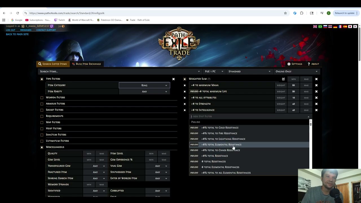Click the Relaunch to update button
361x203 pixels.
[x=346, y=13]
